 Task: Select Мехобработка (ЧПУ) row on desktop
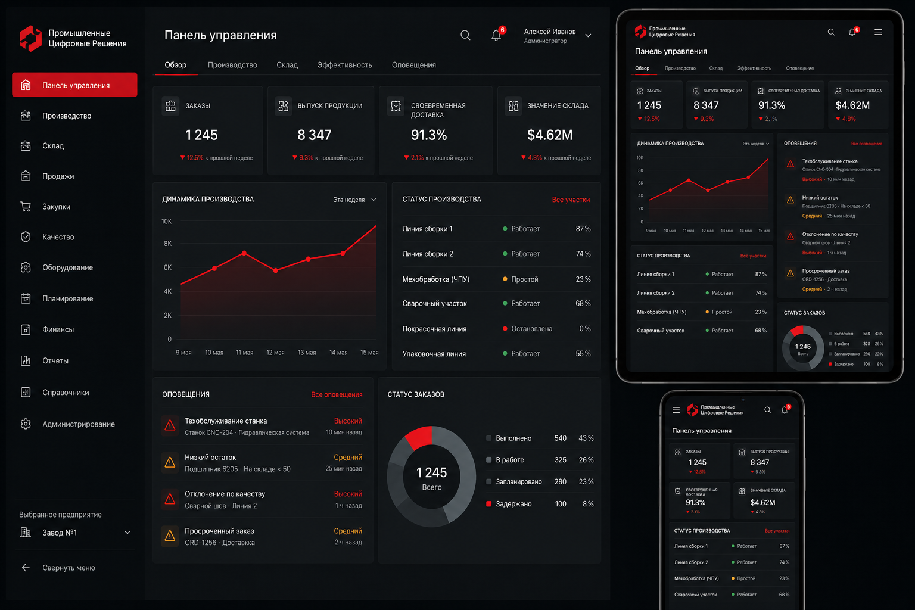[x=496, y=279]
